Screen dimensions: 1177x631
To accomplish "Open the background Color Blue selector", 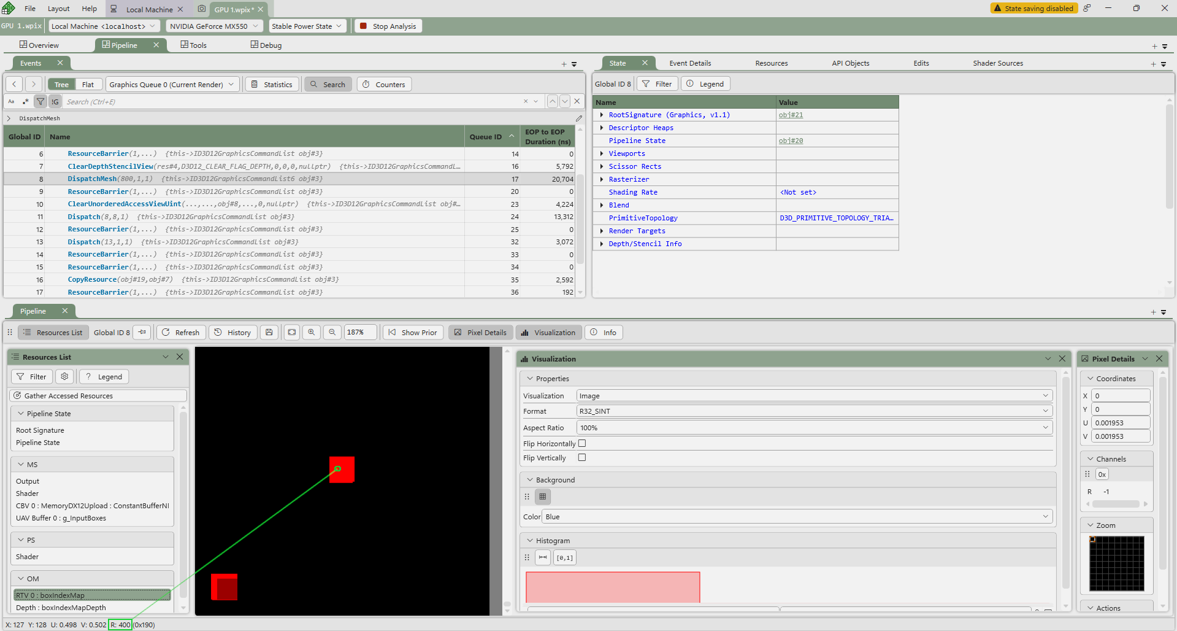I will [797, 516].
